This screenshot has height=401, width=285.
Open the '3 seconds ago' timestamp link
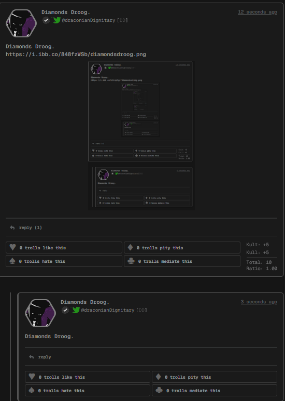point(259,302)
